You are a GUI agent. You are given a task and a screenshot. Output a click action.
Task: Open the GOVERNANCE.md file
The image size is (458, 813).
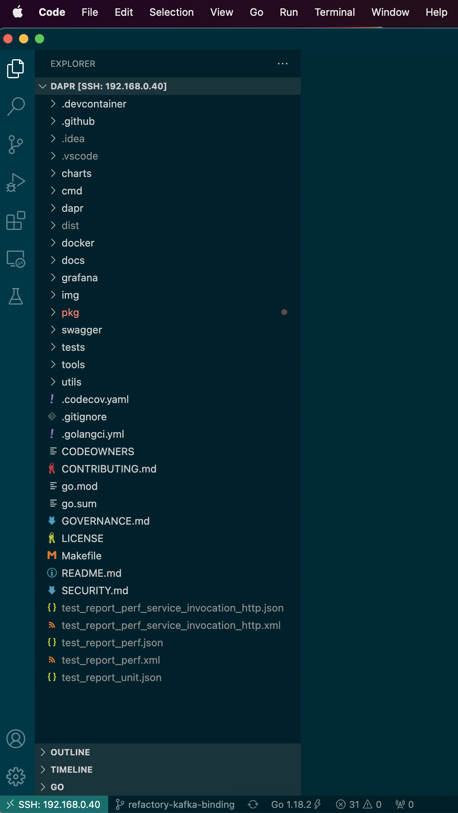[x=168, y=521]
